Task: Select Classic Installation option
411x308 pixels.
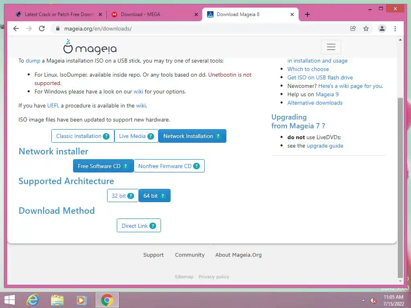Action: click(x=83, y=136)
